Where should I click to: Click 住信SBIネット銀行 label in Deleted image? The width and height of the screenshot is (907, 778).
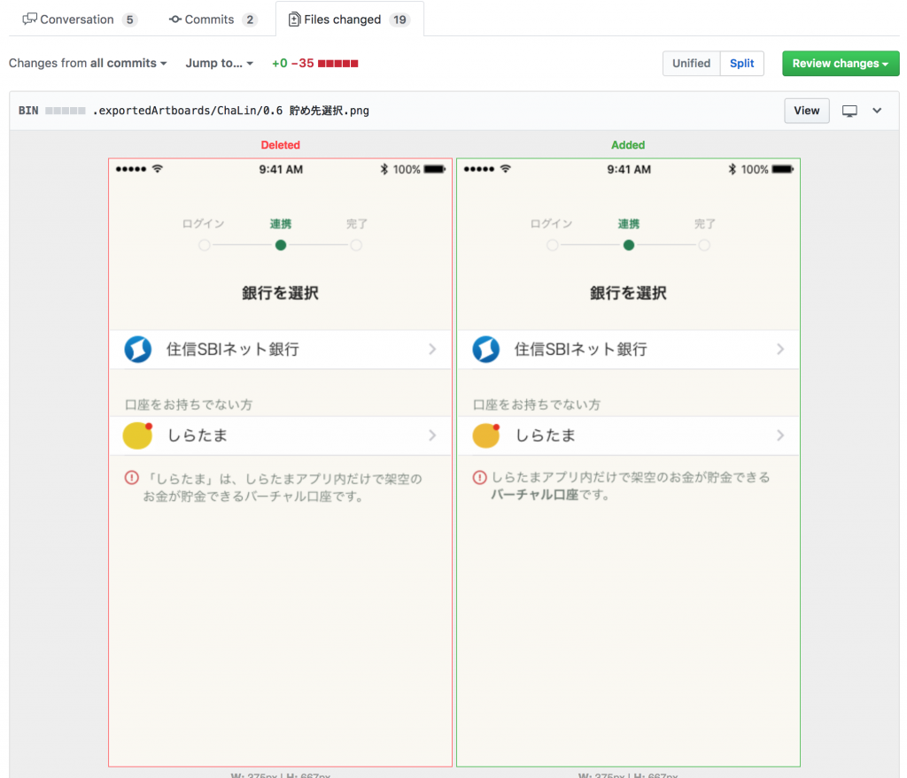tap(233, 349)
